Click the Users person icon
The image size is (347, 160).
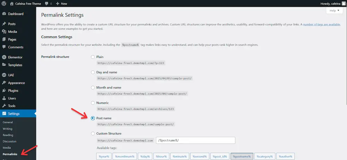coord(4,98)
